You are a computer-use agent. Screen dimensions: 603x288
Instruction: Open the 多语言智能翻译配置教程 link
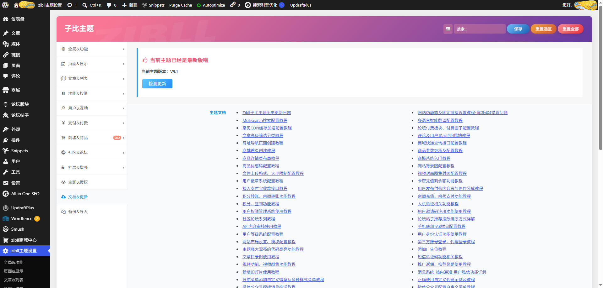(440, 120)
